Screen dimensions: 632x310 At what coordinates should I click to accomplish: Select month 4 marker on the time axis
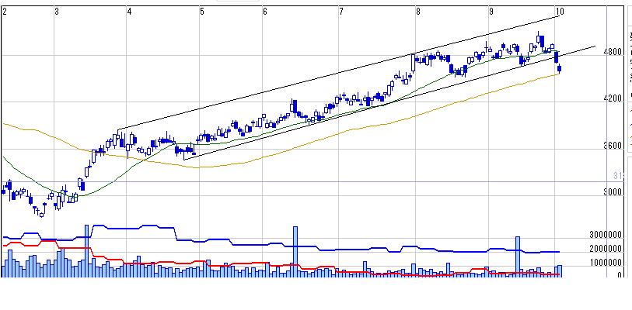click(x=128, y=12)
